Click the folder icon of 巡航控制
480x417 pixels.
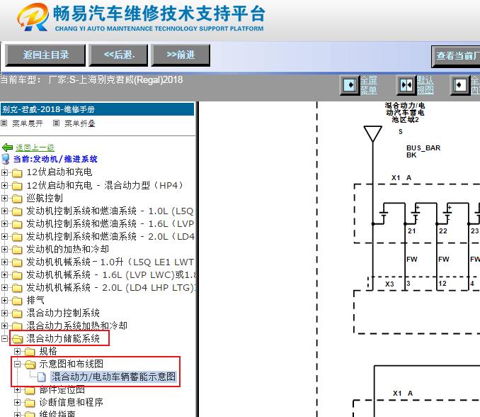point(17,199)
